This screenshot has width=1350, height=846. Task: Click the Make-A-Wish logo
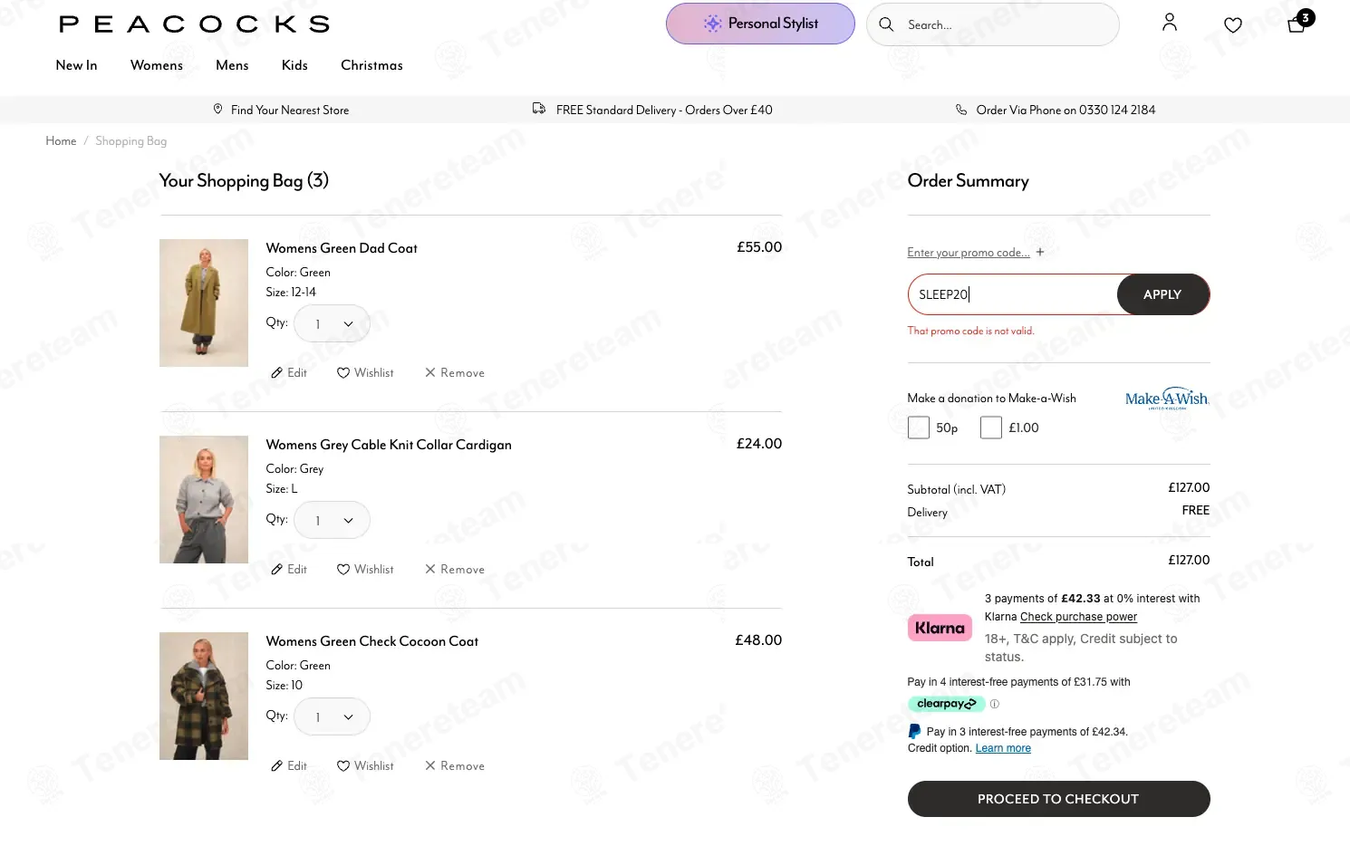(1166, 399)
